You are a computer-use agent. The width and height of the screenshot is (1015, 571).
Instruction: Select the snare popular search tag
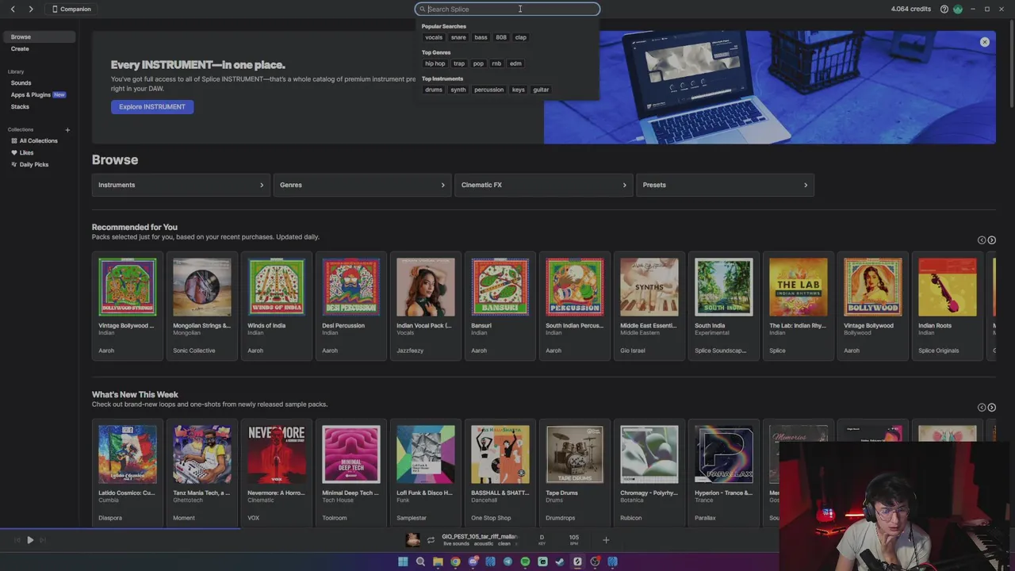[458, 37]
